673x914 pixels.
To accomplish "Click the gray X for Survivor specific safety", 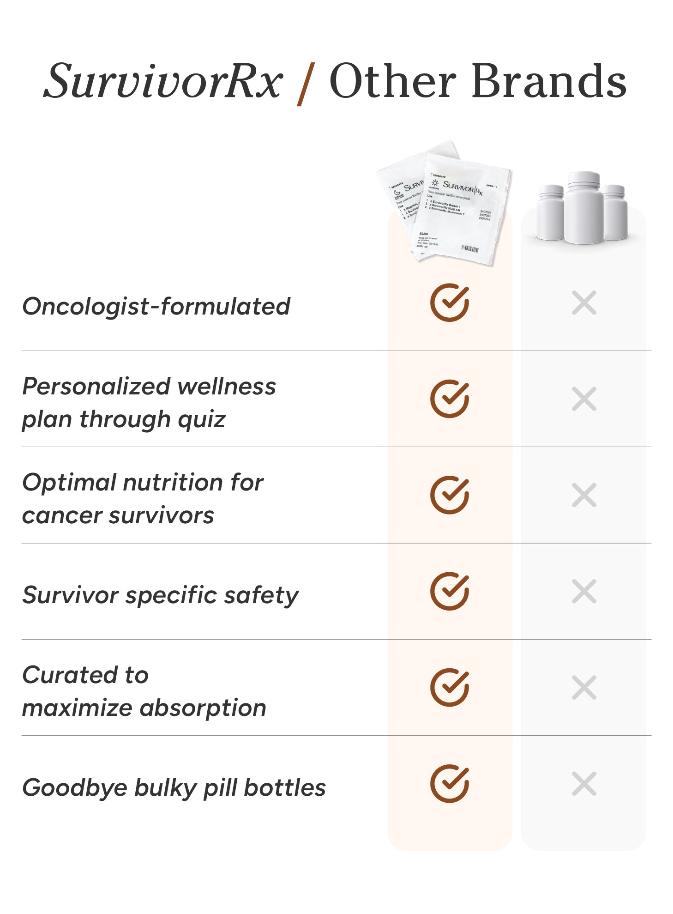I will pos(584,592).
